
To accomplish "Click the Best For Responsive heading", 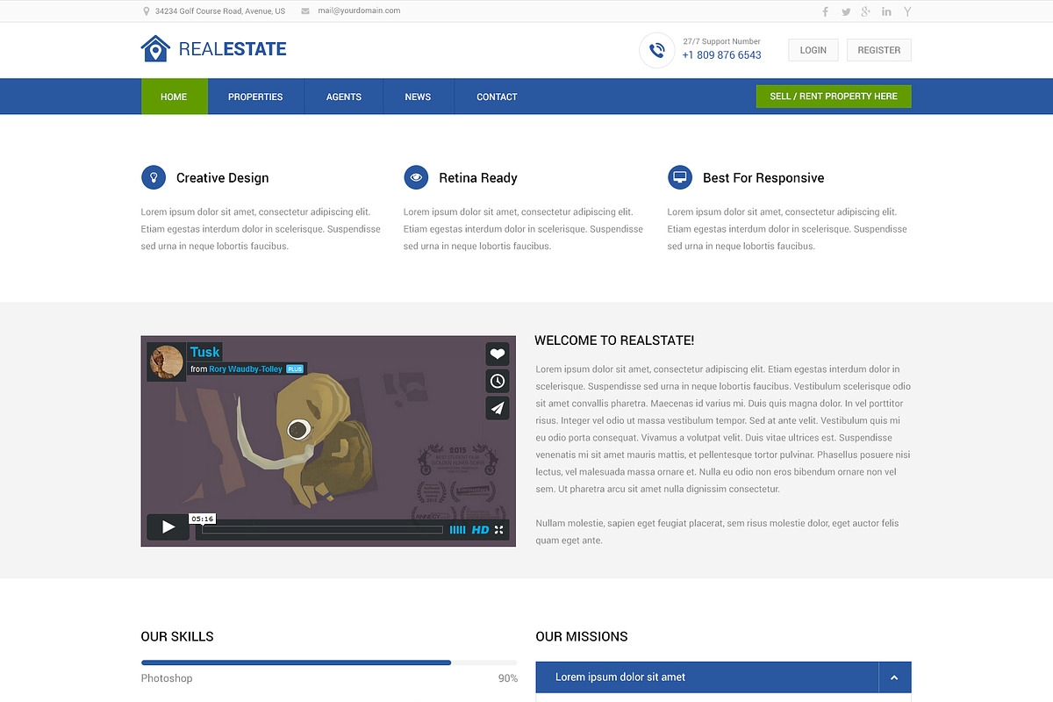I will 763,178.
